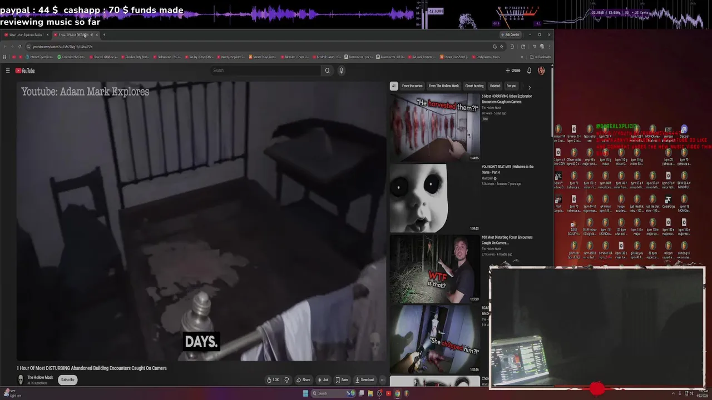Click the Ask Gemini button in Chrome
Viewport: 712px width, 400px height.
coord(510,35)
